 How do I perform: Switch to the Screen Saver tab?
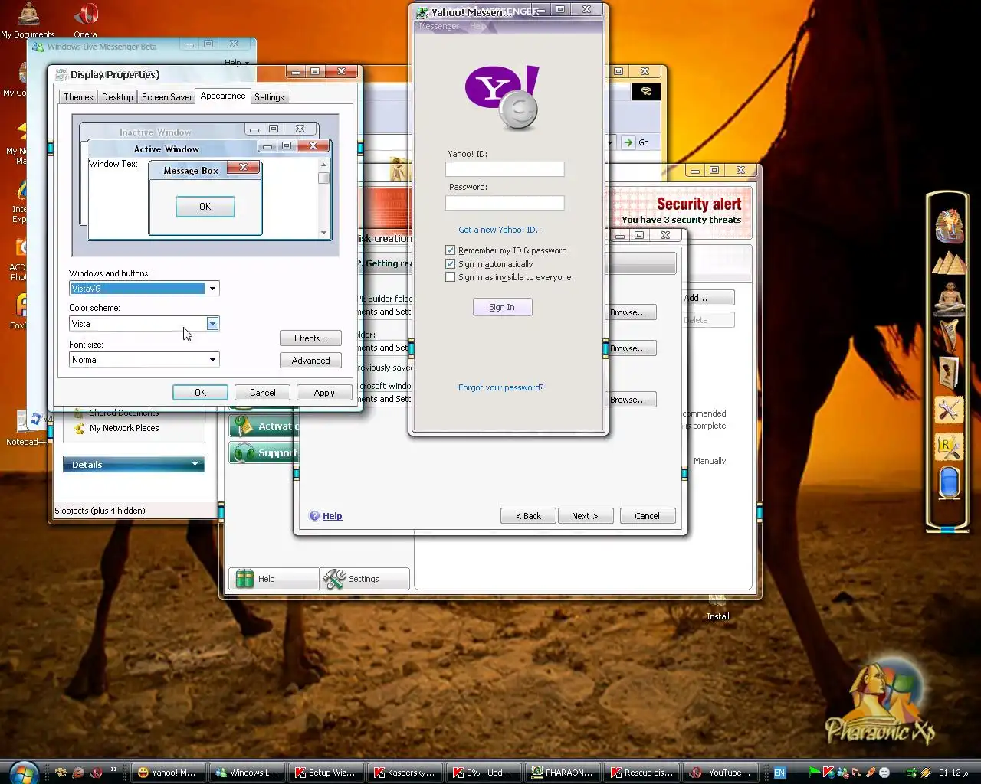[166, 97]
